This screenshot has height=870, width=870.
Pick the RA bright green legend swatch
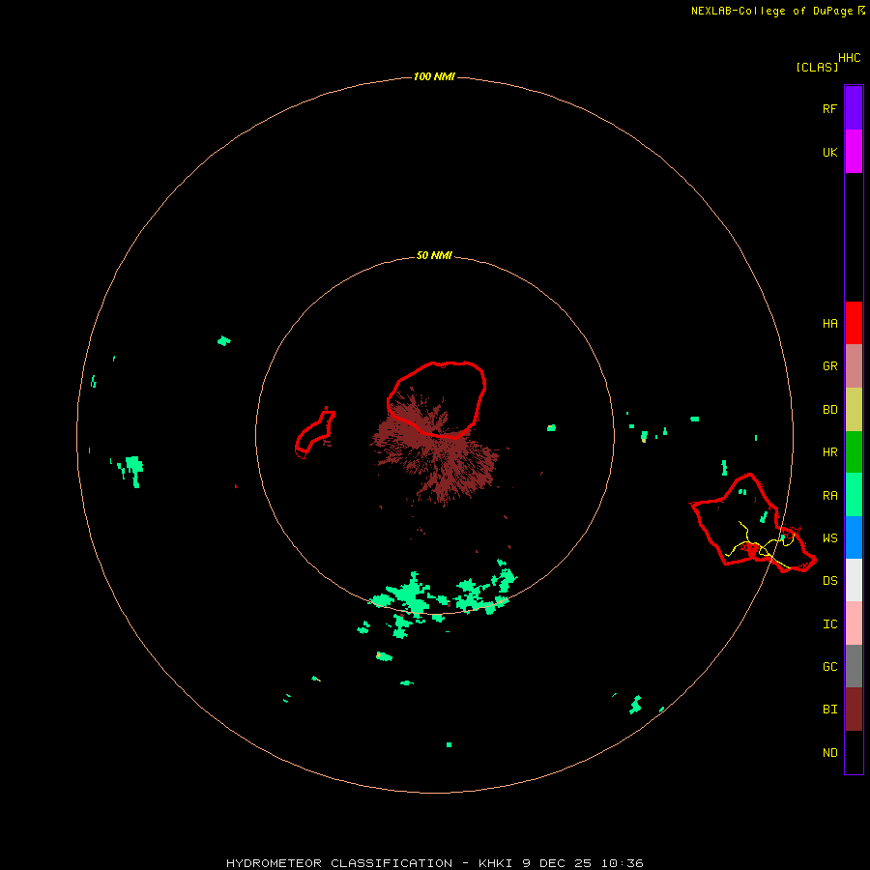pyautogui.click(x=854, y=495)
